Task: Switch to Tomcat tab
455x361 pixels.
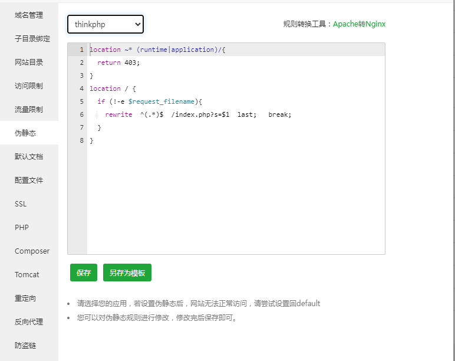Action: pyautogui.click(x=29, y=274)
